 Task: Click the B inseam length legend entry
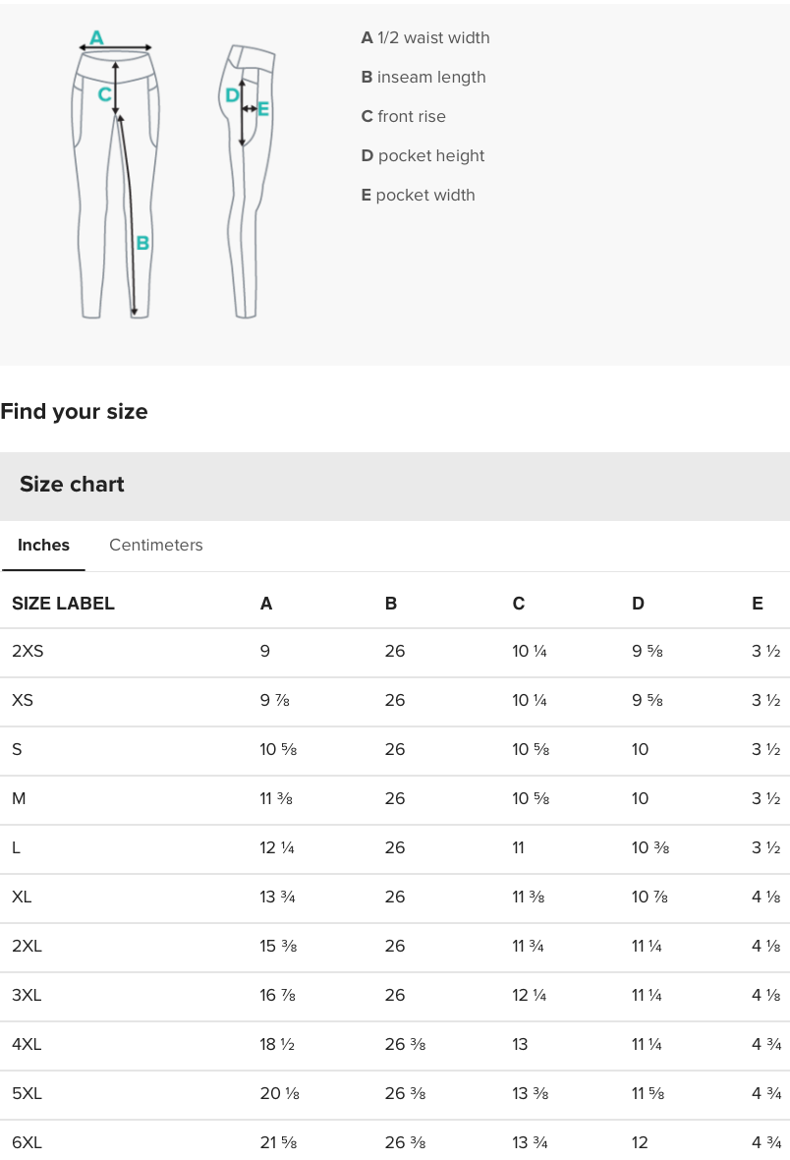click(423, 77)
